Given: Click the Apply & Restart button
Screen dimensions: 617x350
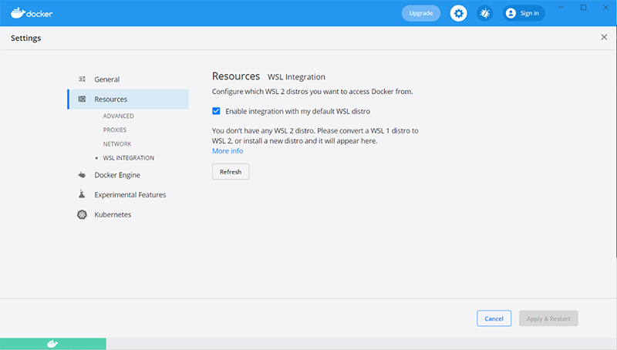Looking at the screenshot, I should point(548,318).
